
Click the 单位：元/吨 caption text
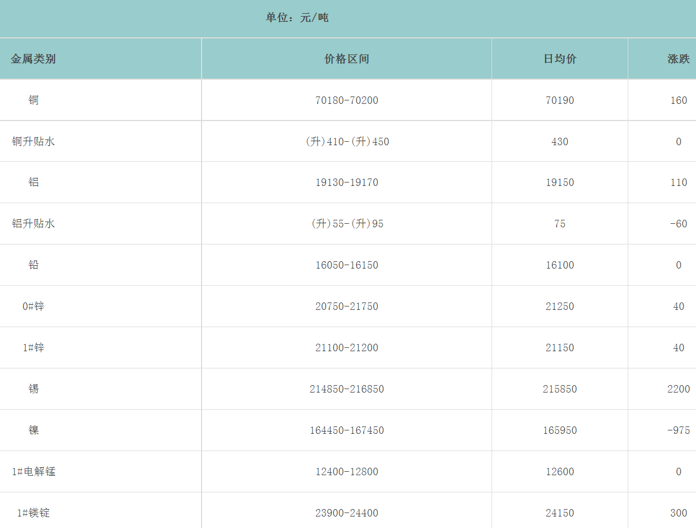(297, 18)
